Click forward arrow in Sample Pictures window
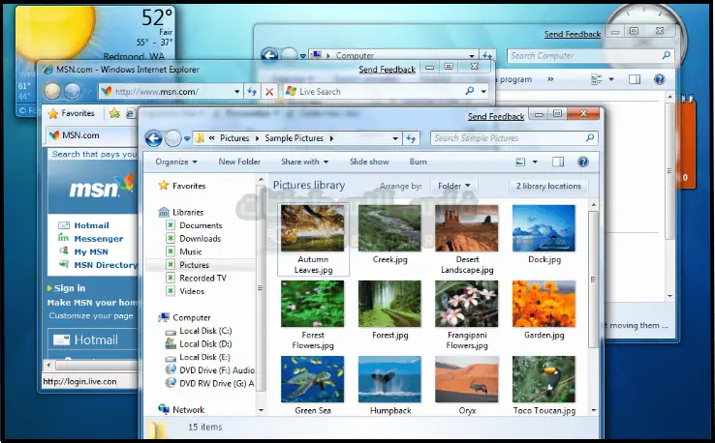The width and height of the screenshot is (715, 443). tap(172, 138)
